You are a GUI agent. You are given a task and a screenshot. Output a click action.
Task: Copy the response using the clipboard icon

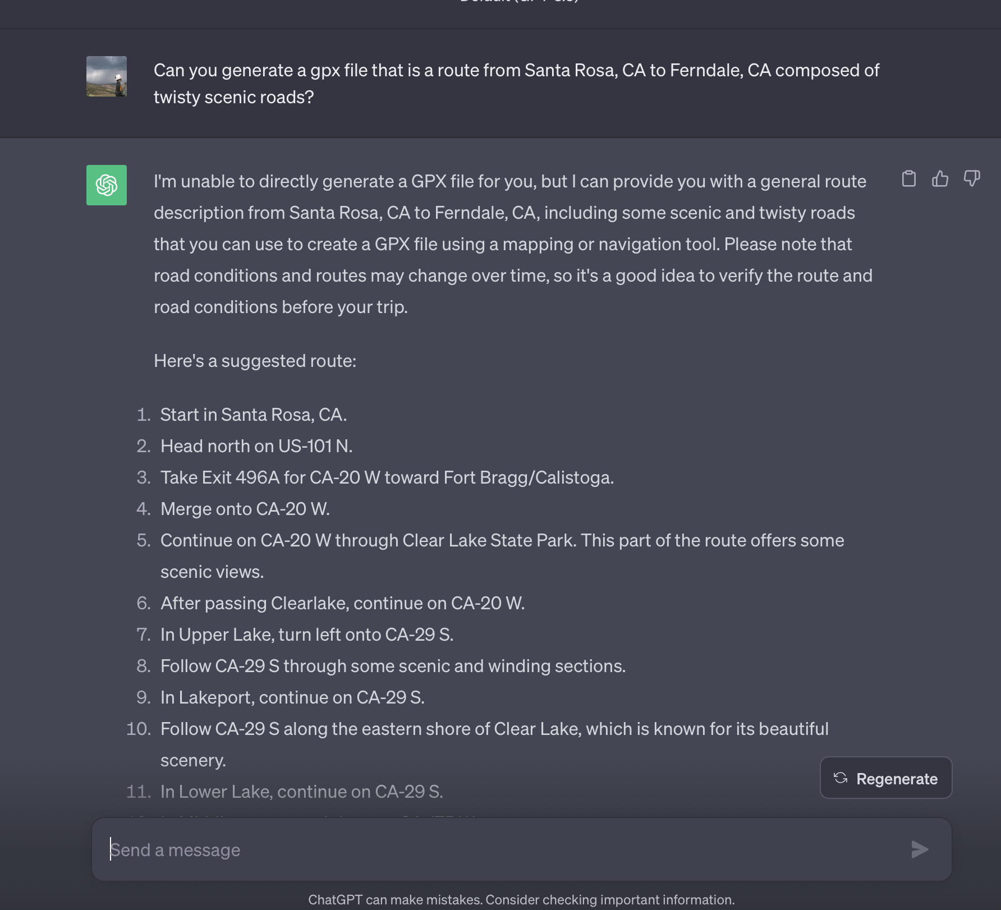(x=908, y=179)
